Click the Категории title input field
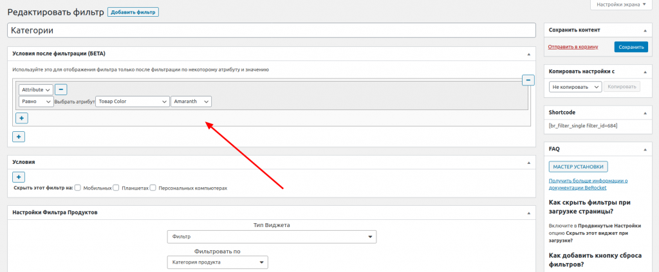This screenshot has width=659, height=272. pyautogui.click(x=271, y=30)
